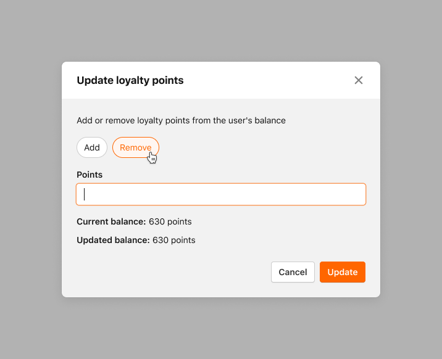Focus the Points input field
The height and width of the screenshot is (359, 442).
pos(221,194)
